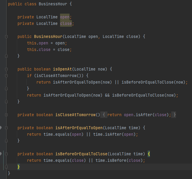The image size is (192, 179).
Task: Click 'isBeforeOrEqualToClose(now)' in the && return line
Action: pyautogui.click(x=144, y=95)
